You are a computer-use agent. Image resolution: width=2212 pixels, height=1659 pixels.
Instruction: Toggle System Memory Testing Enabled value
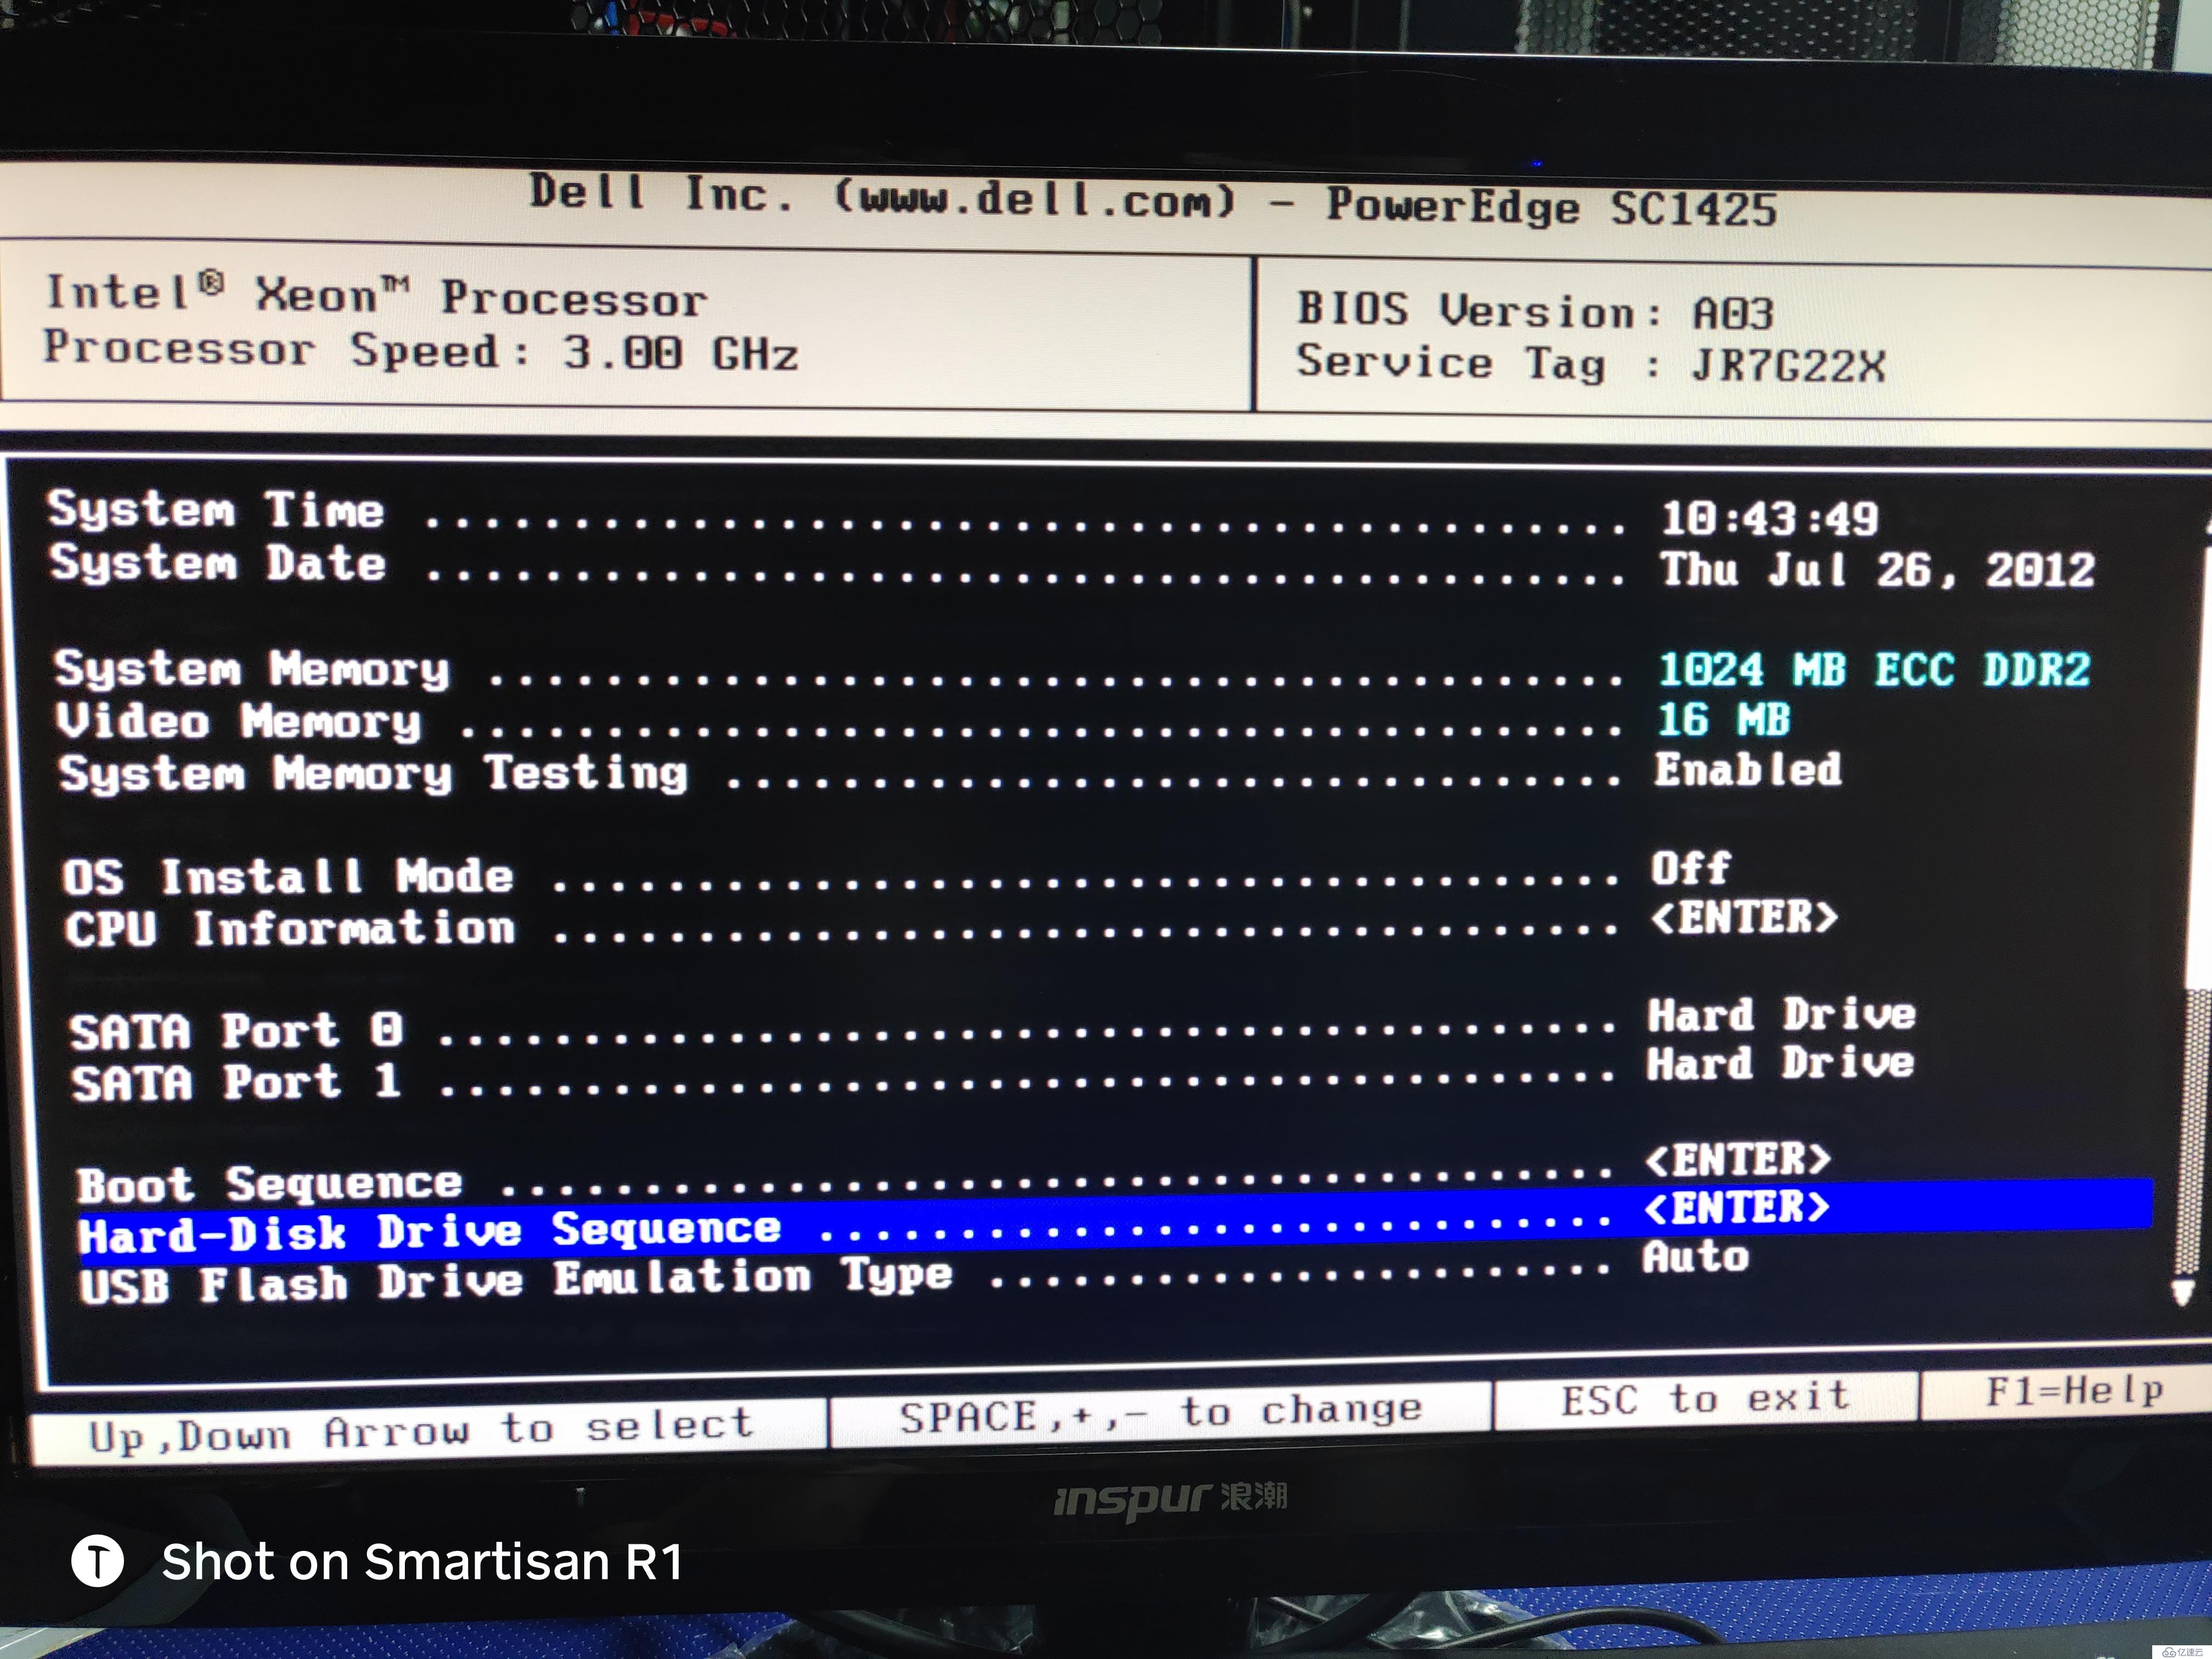click(x=1747, y=770)
